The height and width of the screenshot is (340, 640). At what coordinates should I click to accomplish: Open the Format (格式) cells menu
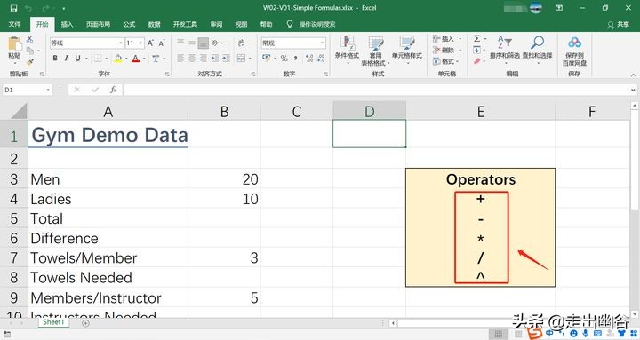point(446,61)
